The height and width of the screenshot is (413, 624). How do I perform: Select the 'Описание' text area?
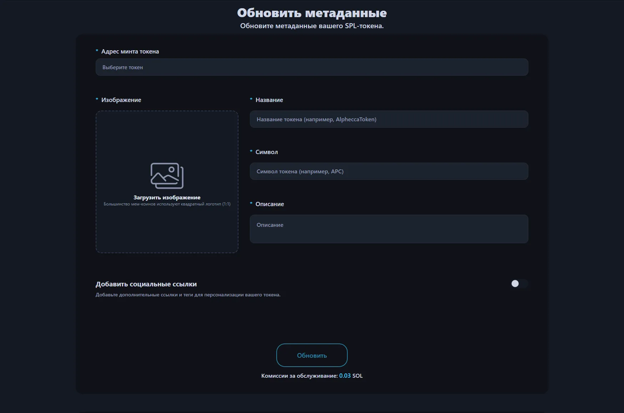tap(389, 229)
